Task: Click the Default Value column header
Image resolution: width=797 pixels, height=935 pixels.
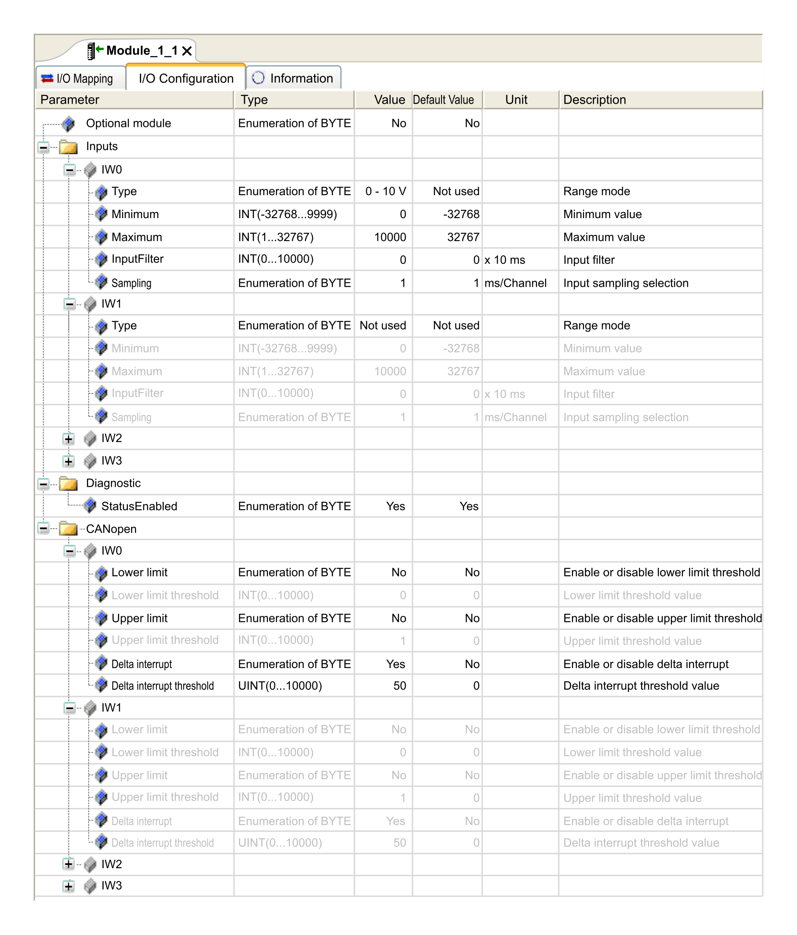Action: (x=447, y=100)
